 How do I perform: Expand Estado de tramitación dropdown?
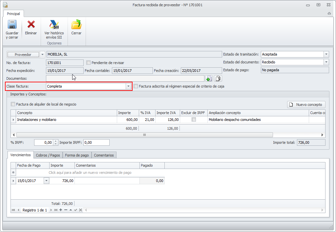(326, 54)
